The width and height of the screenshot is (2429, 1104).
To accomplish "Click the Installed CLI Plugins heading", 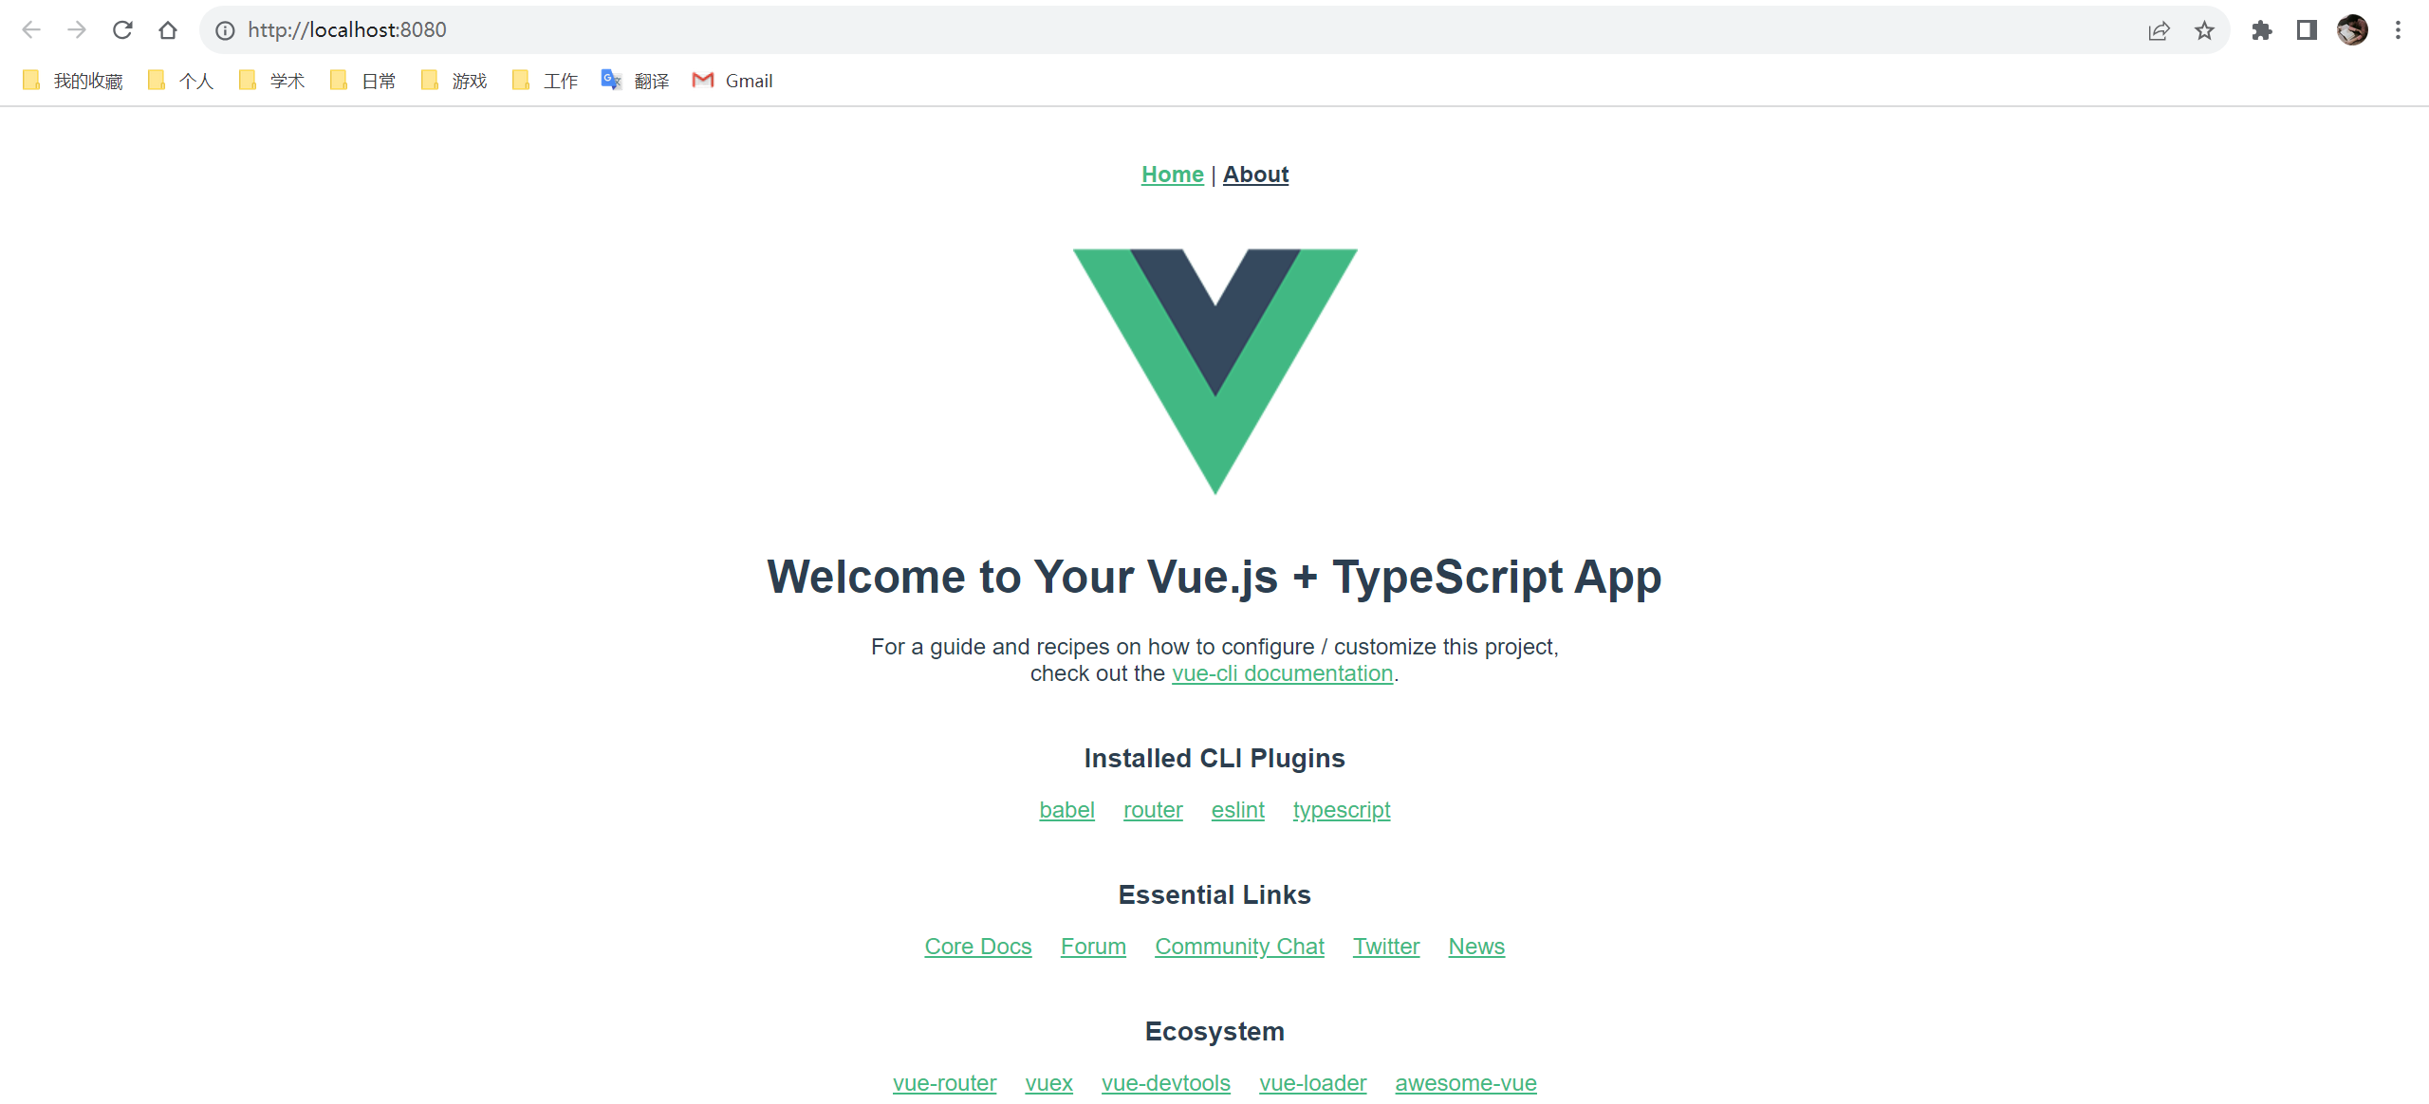I will 1214,759.
